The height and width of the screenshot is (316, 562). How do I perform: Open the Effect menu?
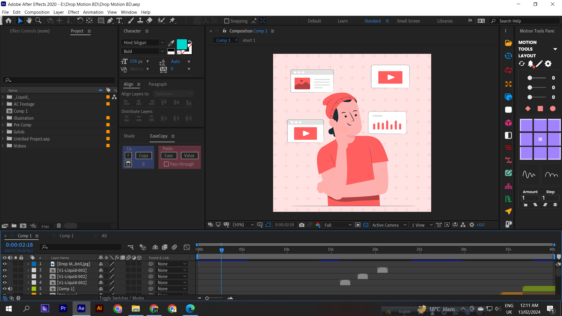[x=73, y=12]
